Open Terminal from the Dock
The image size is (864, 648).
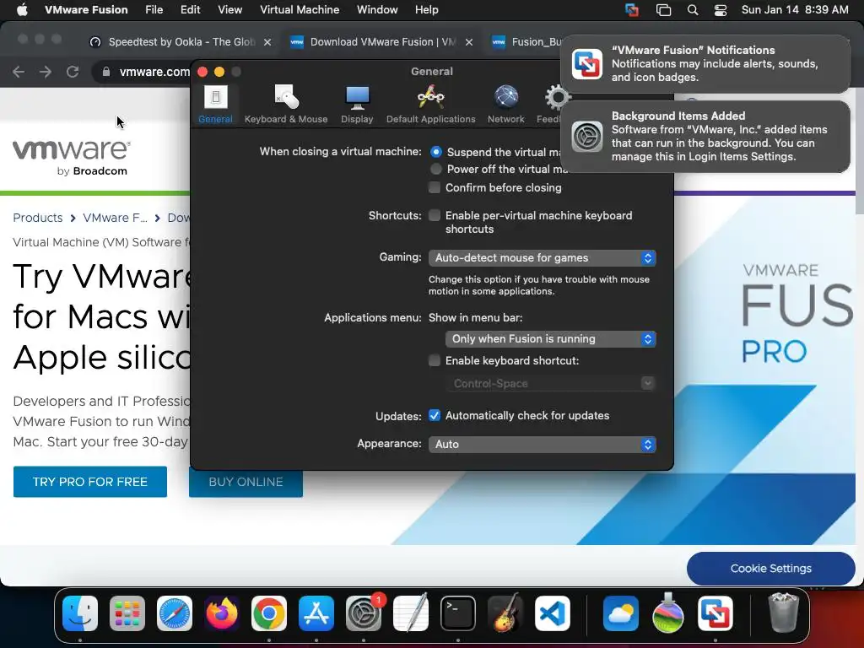coord(458,613)
